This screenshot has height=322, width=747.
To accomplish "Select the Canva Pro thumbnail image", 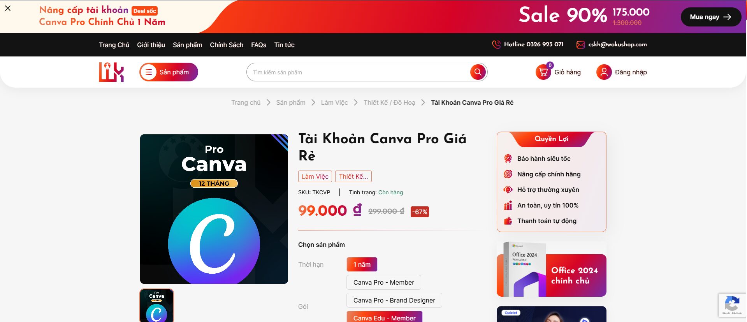I will pos(157,305).
